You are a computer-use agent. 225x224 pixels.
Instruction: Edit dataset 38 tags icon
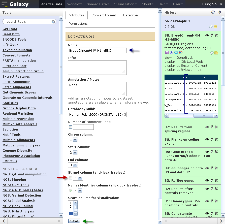tap(211, 53)
